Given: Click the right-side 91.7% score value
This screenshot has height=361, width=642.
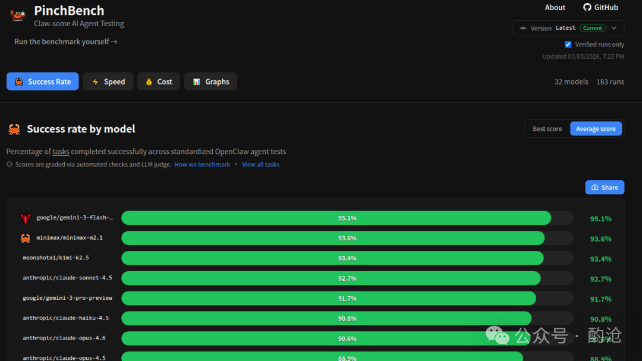Looking at the screenshot, I should 600,299.
